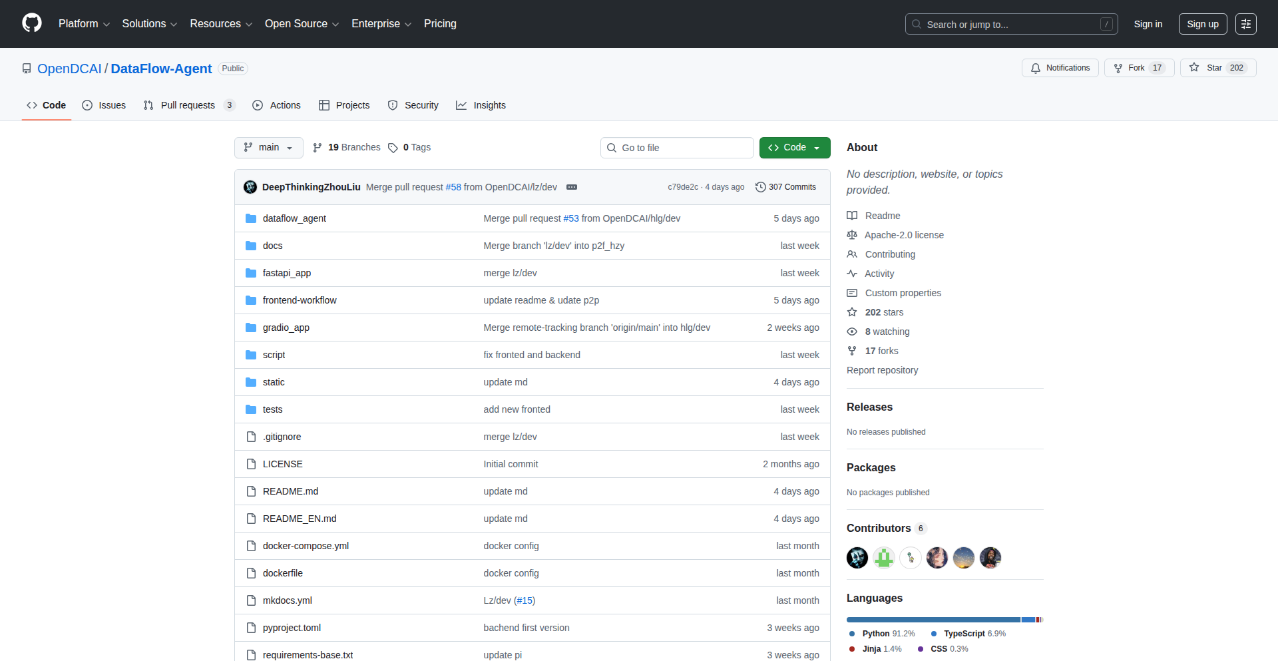Viewport: 1278px width, 661px height.
Task: Focus the Go to file field
Action: click(x=677, y=148)
